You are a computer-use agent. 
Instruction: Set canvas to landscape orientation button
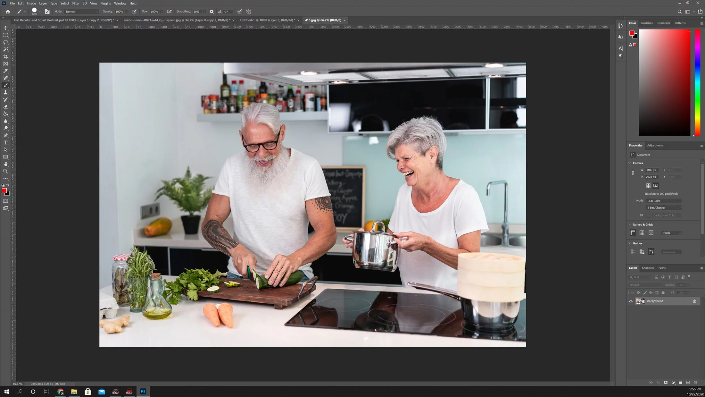pyautogui.click(x=656, y=186)
